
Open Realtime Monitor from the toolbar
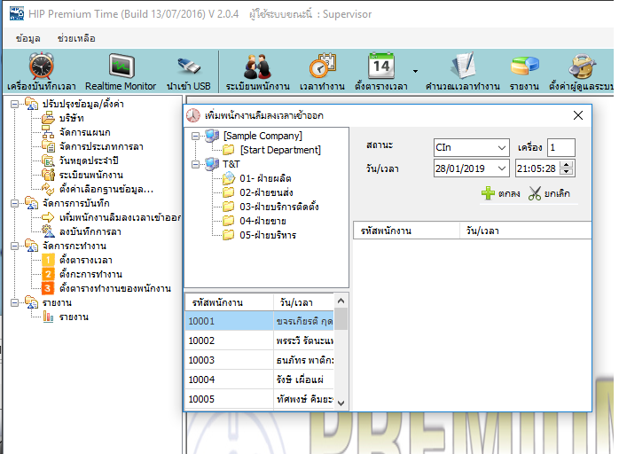(121, 72)
